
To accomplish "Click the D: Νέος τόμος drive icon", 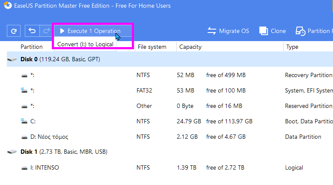I will [24, 137].
